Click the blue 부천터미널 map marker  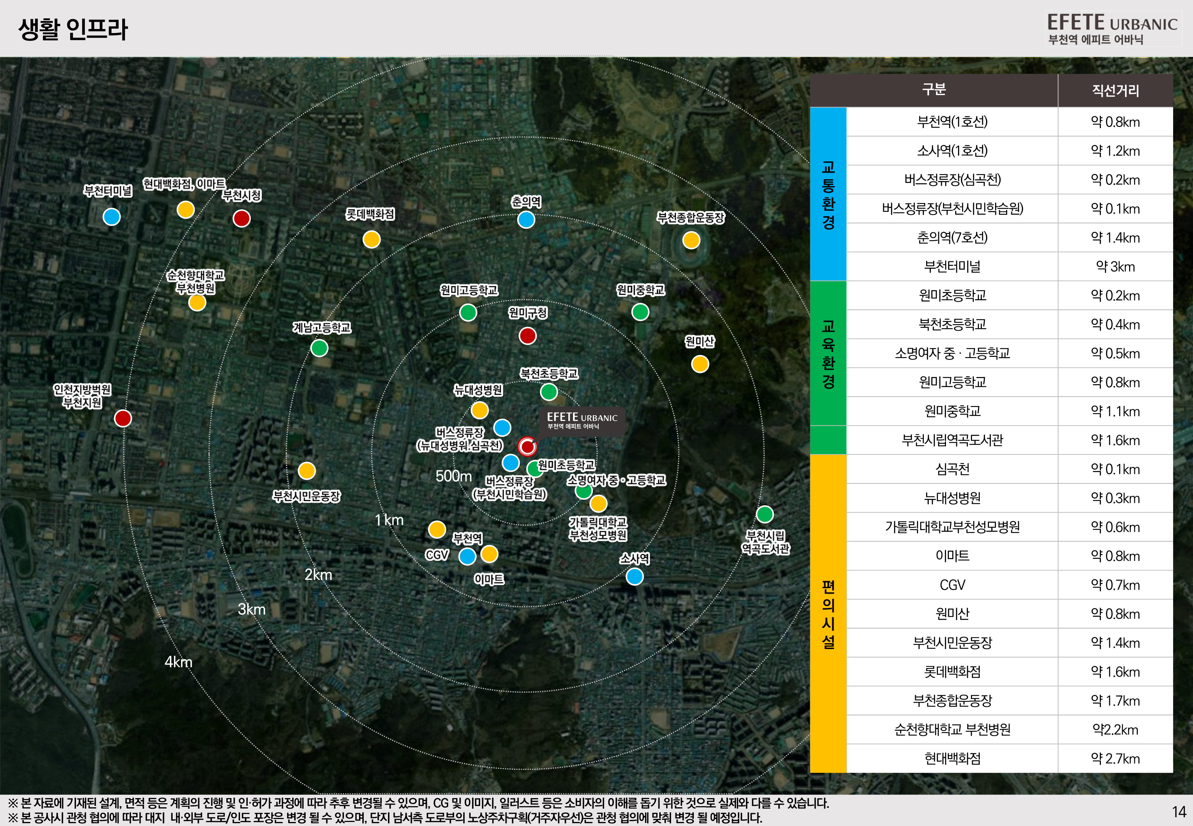[112, 216]
